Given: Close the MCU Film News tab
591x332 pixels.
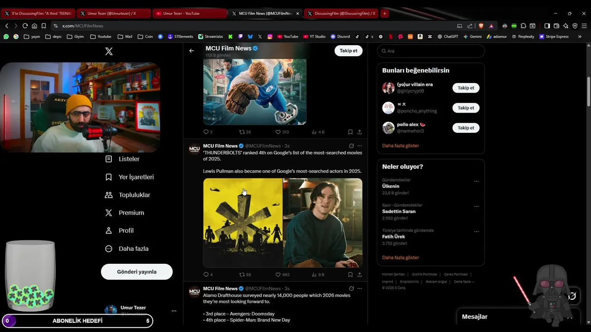Looking at the screenshot, I should pyautogui.click(x=297, y=13).
